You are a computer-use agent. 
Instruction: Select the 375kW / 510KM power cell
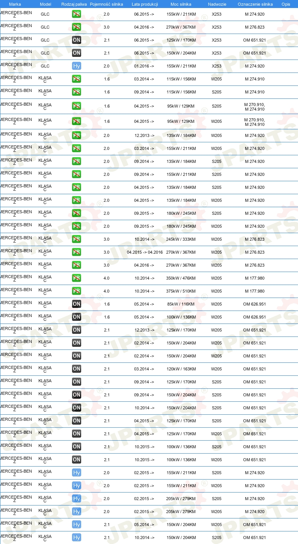tap(181, 291)
